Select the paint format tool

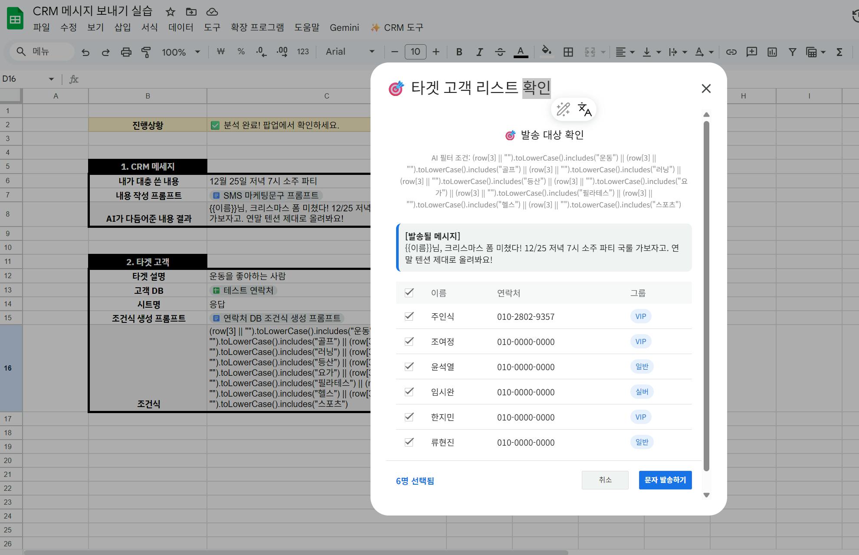click(146, 52)
